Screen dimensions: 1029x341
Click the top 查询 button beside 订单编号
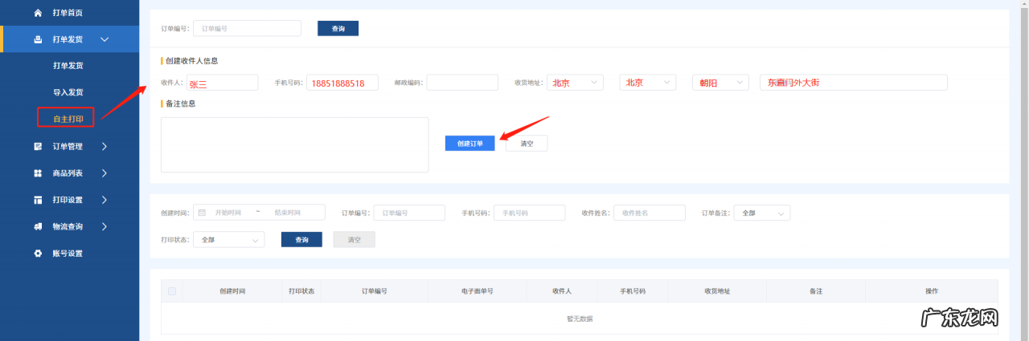[x=338, y=28]
